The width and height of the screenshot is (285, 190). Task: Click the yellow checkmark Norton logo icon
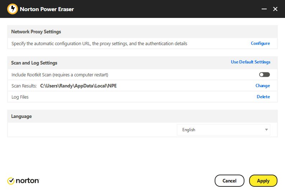(x=11, y=181)
